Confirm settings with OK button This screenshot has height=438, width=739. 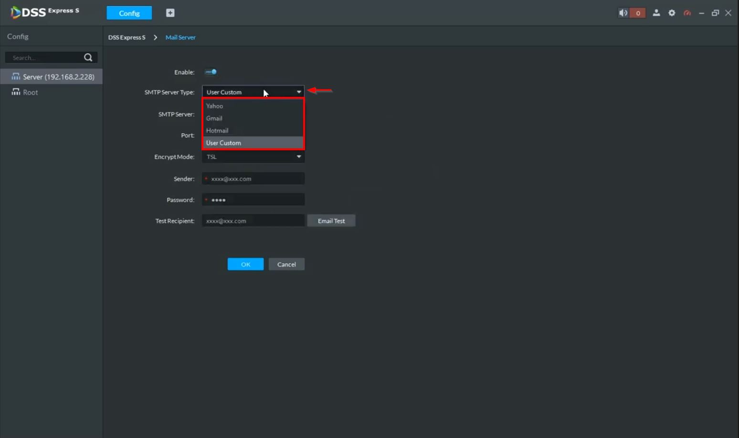pyautogui.click(x=245, y=264)
